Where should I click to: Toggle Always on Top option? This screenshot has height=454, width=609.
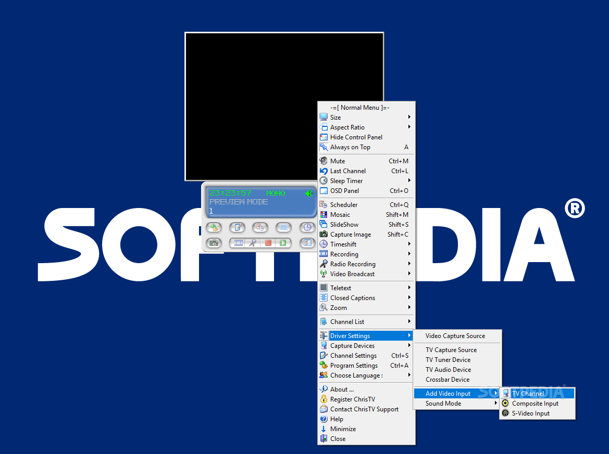(366, 147)
